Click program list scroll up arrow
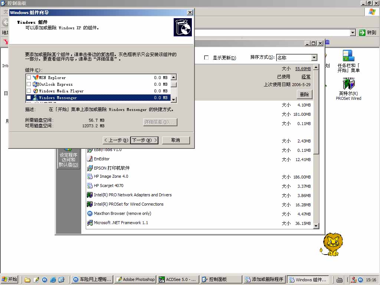This screenshot has width=380, height=285. (x=316, y=68)
